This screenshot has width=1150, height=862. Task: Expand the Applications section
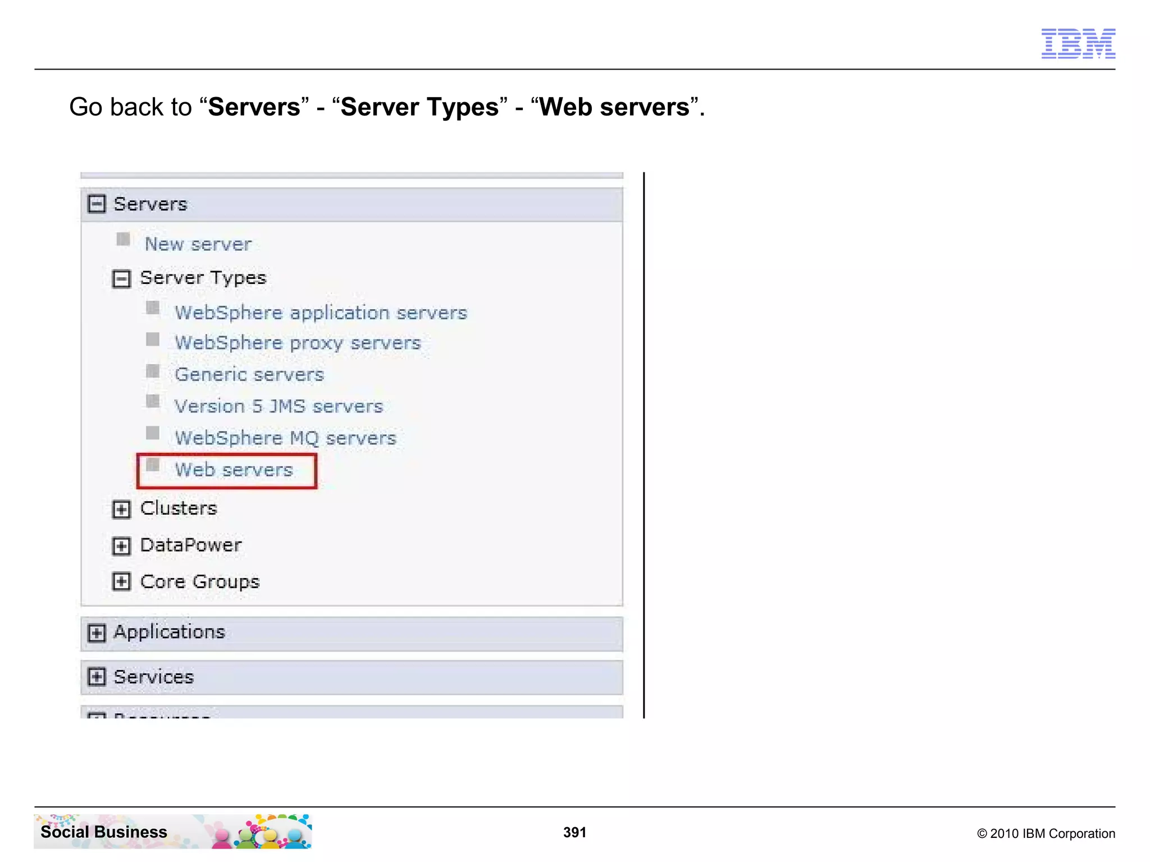click(x=97, y=633)
